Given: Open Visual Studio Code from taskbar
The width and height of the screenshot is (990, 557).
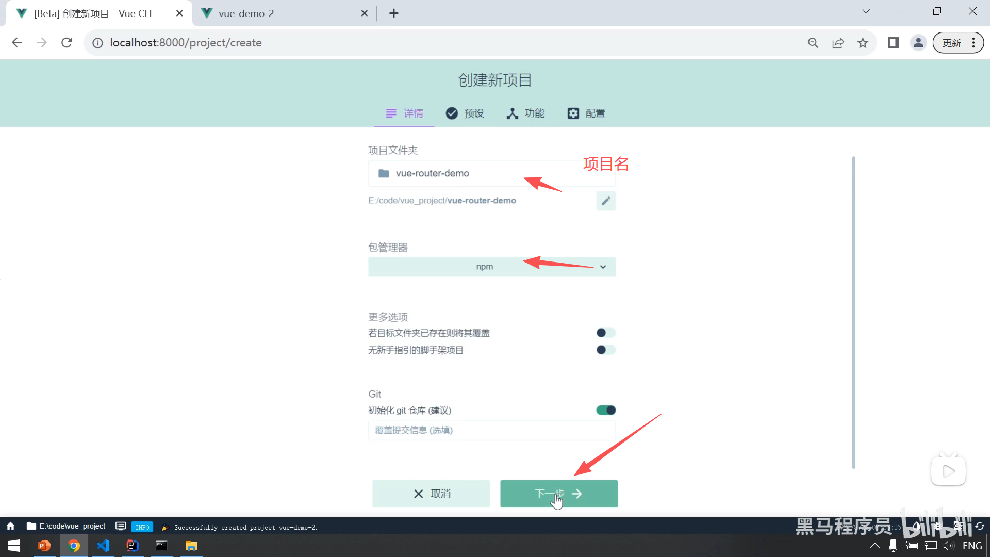Looking at the screenshot, I should (103, 546).
